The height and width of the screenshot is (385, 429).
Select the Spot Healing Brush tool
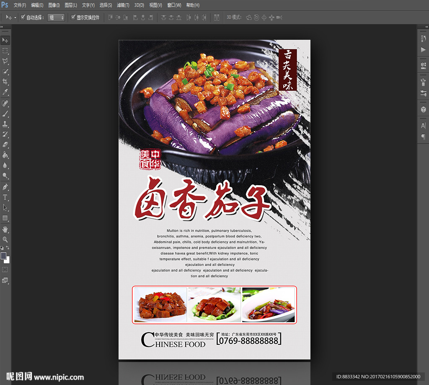[x=5, y=103]
